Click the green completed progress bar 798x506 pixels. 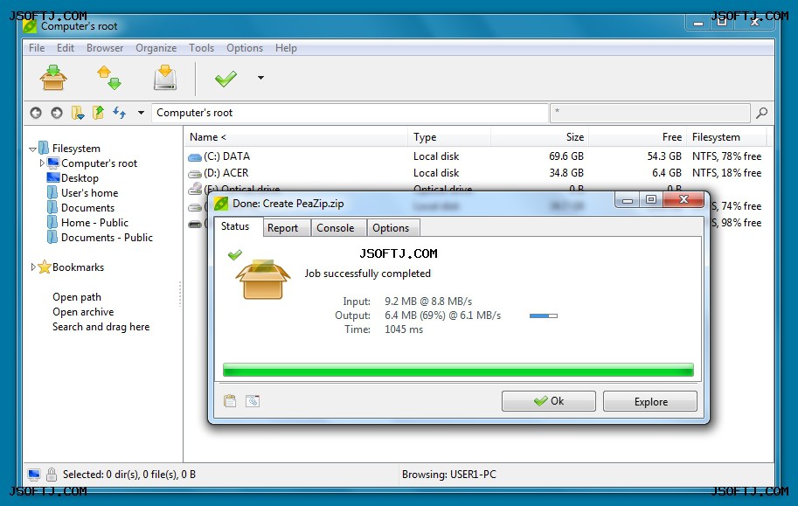coord(458,370)
